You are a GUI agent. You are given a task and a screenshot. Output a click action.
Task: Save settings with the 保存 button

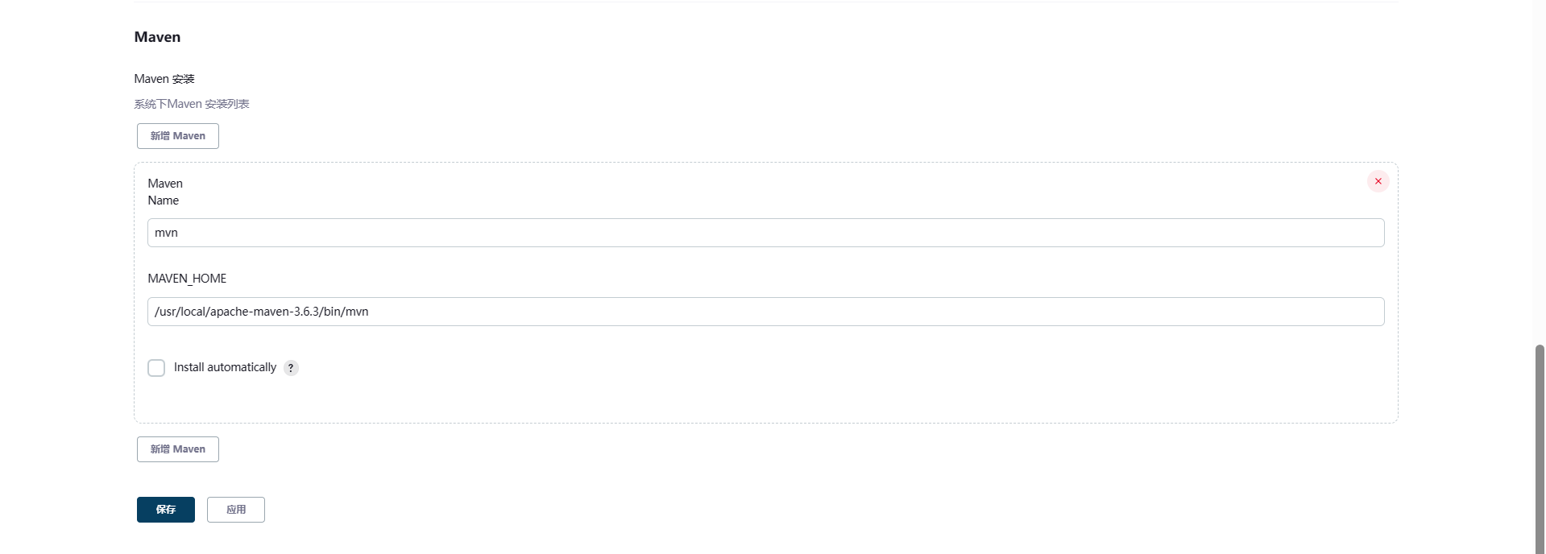pos(166,510)
